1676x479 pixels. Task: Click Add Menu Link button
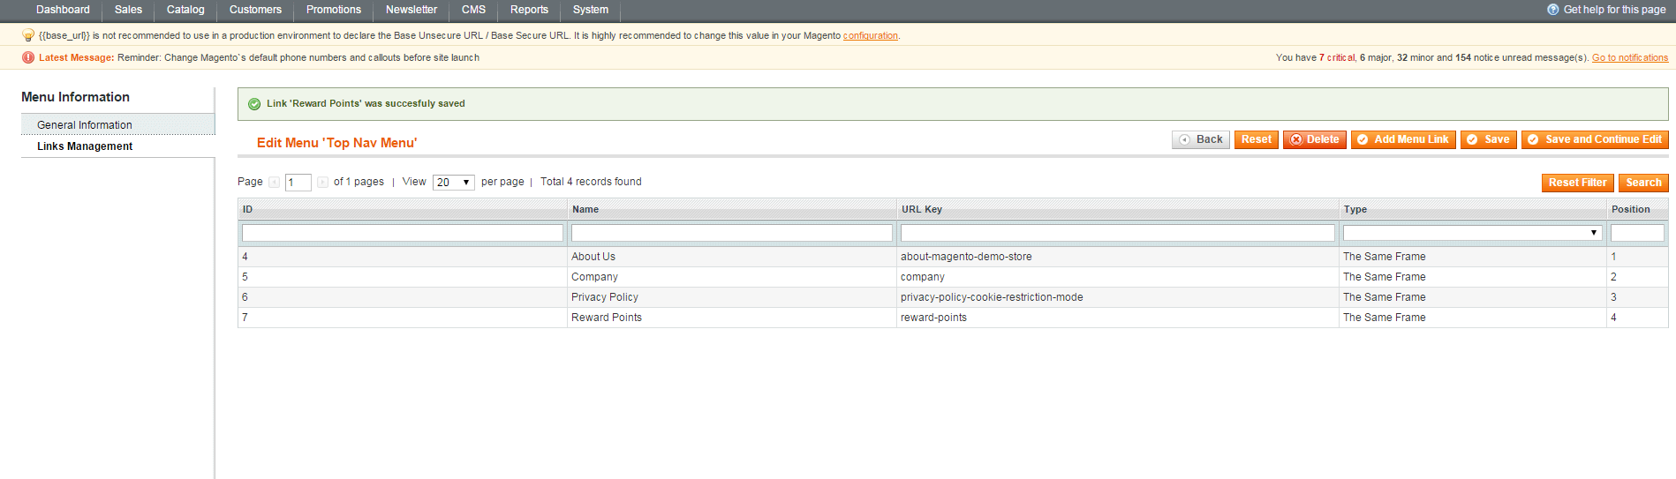click(x=1402, y=139)
